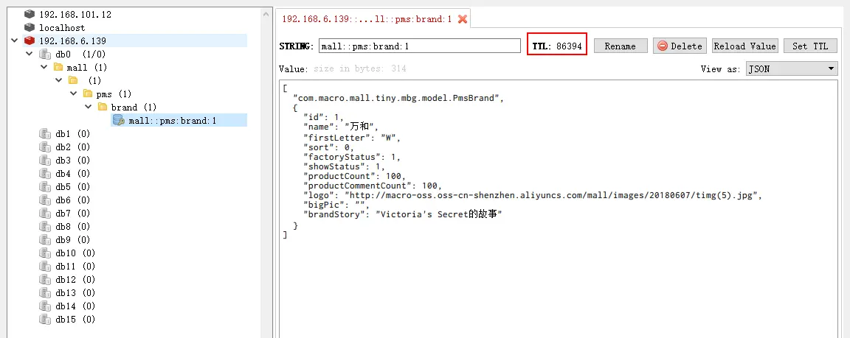The image size is (850, 338).
Task: Click the db0 database icon
Action: click(45, 54)
